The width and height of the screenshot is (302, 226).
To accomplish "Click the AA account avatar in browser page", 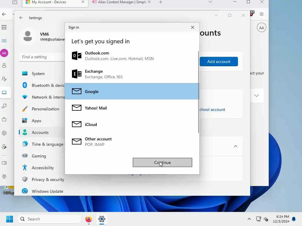I will pyautogui.click(x=261, y=28).
